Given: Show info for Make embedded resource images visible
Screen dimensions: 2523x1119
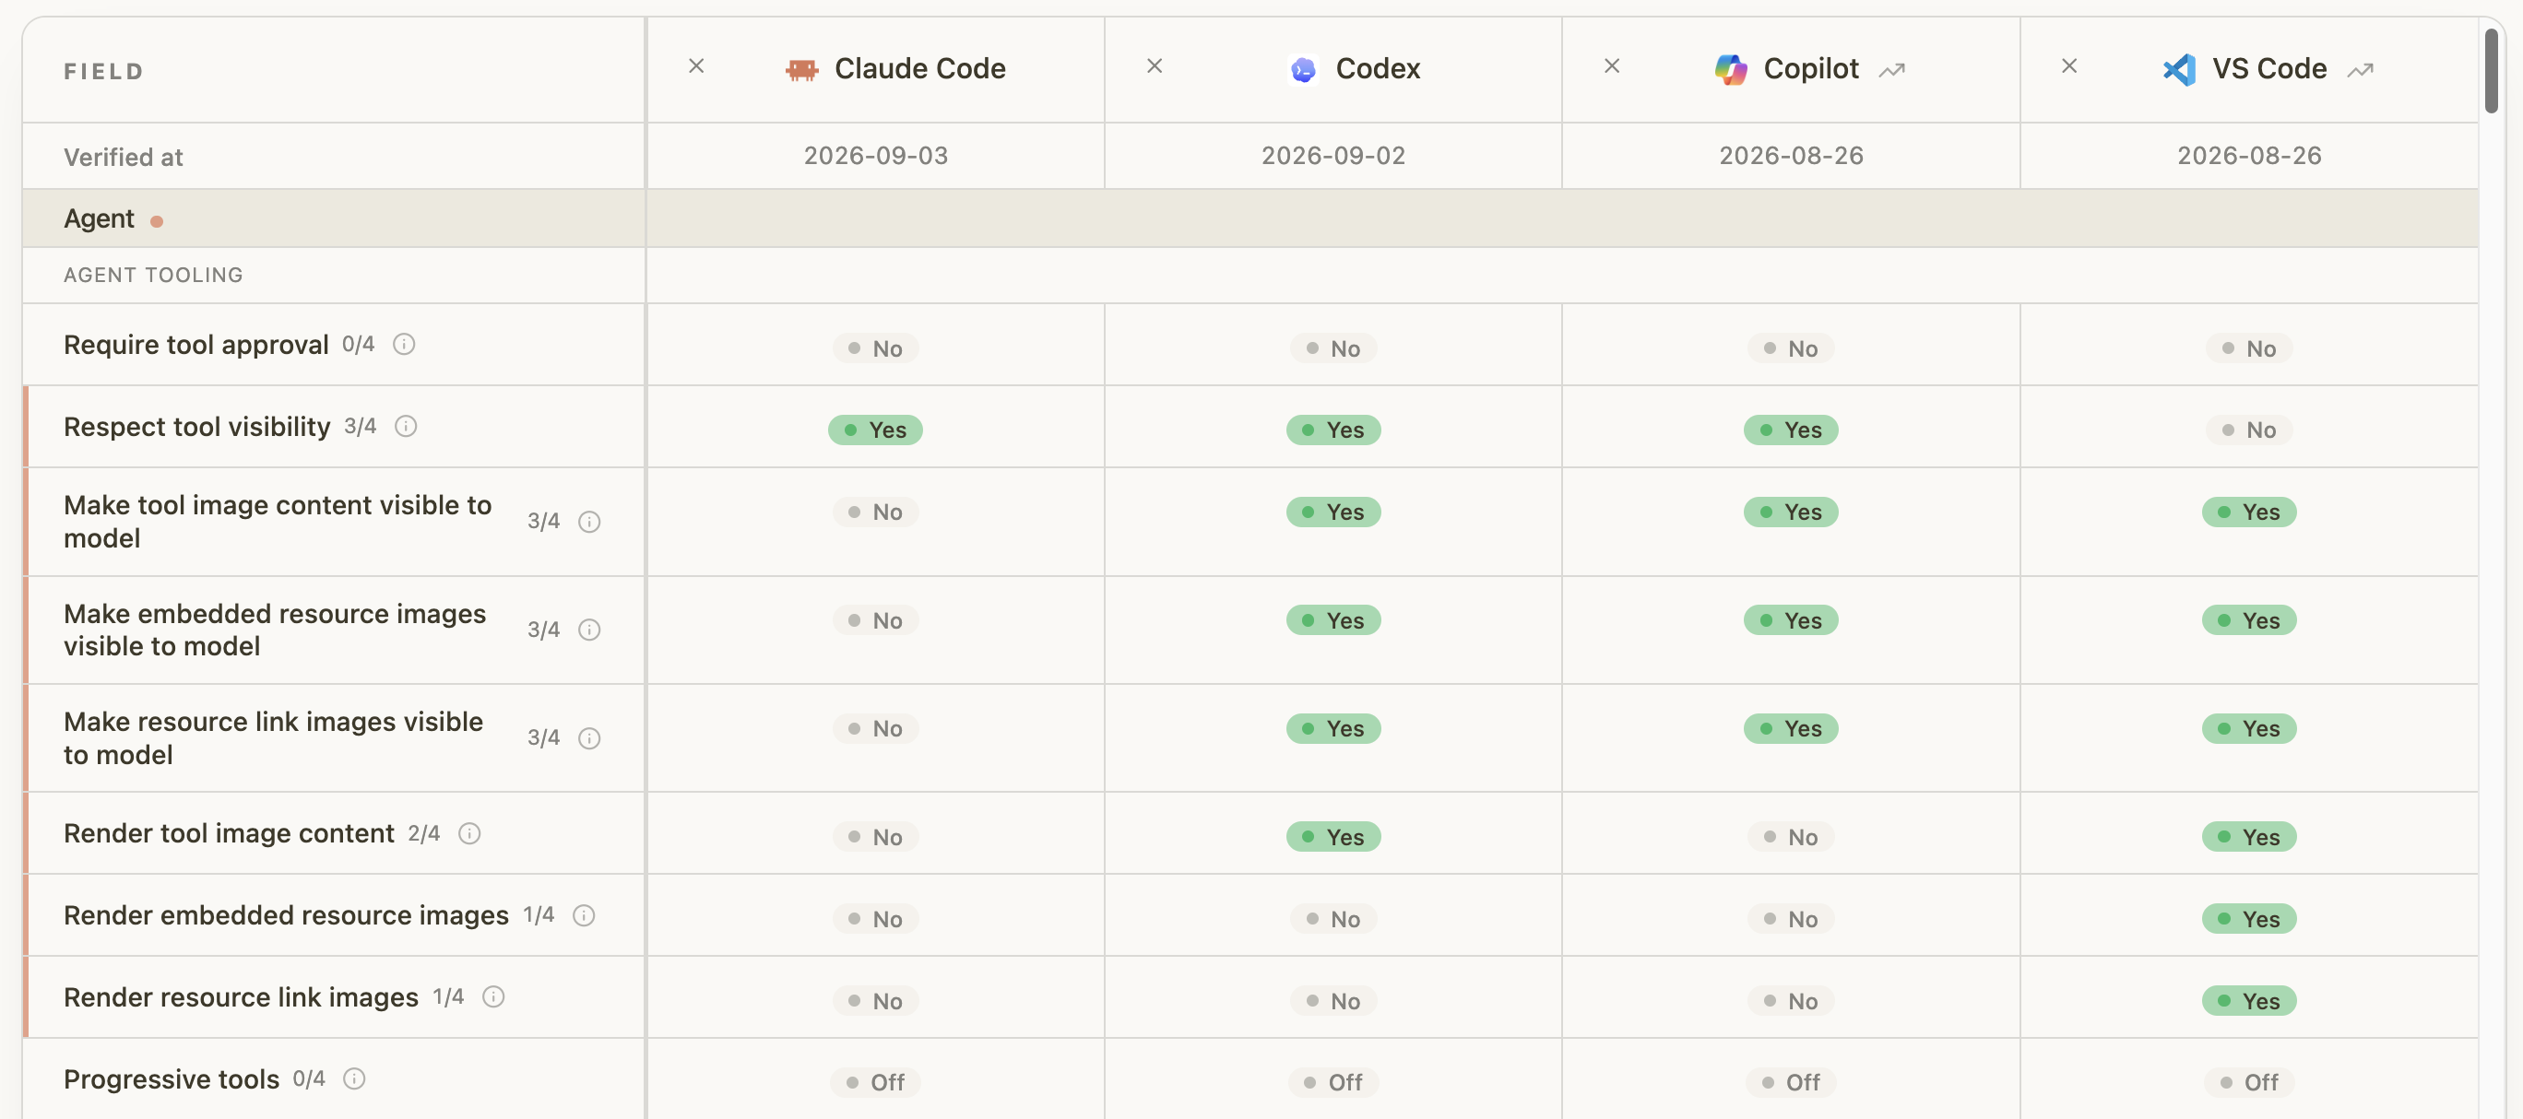Looking at the screenshot, I should 588,630.
